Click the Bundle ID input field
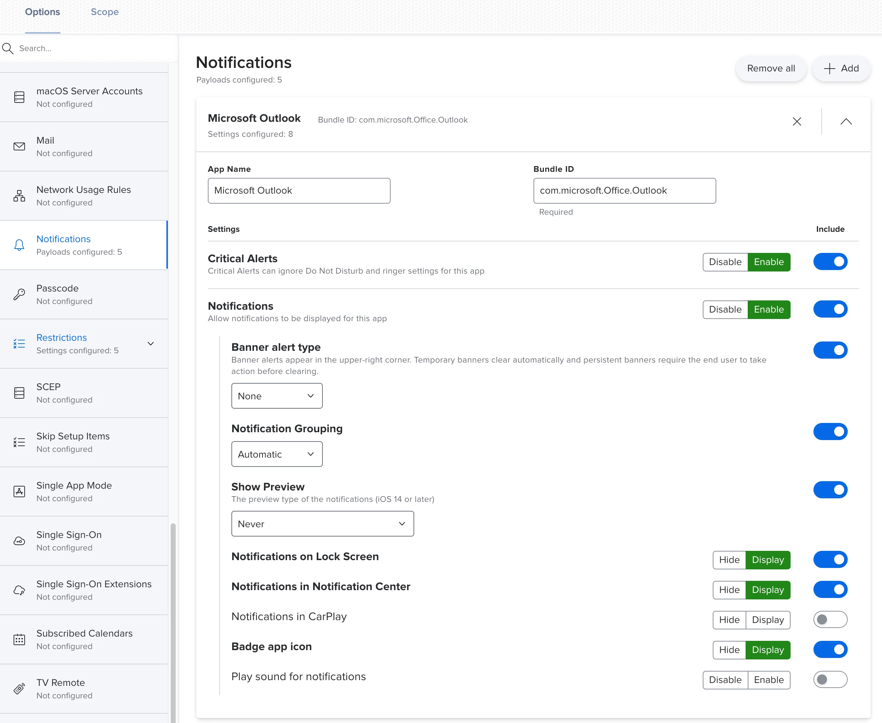Viewport: 882px width, 723px height. click(x=624, y=191)
